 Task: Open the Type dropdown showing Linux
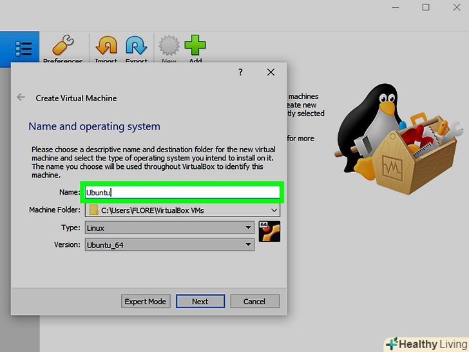169,228
